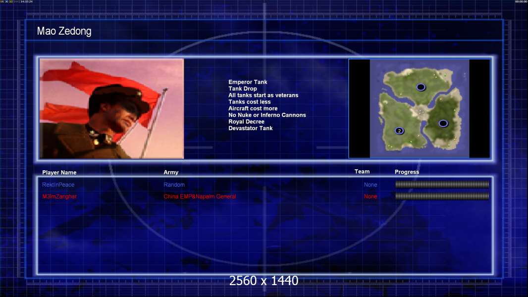Image resolution: width=528 pixels, height=297 pixels.
Task: Click the island minimap preview
Action: [x=419, y=108]
